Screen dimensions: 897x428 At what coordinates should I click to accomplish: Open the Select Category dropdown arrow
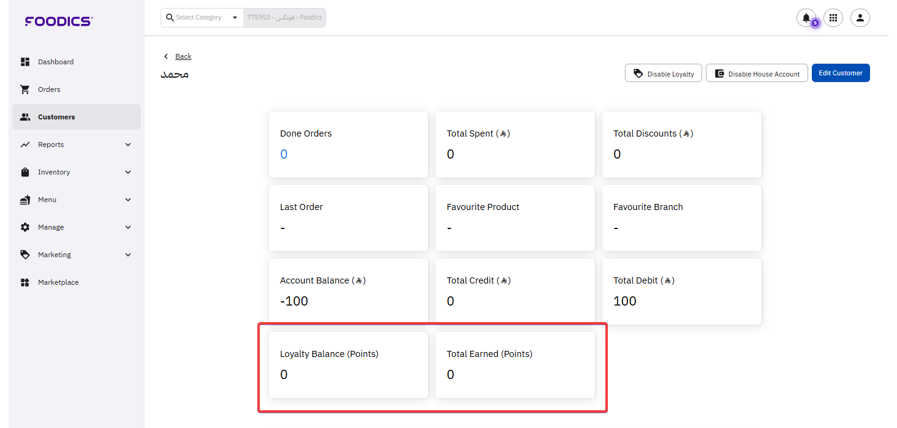235,18
